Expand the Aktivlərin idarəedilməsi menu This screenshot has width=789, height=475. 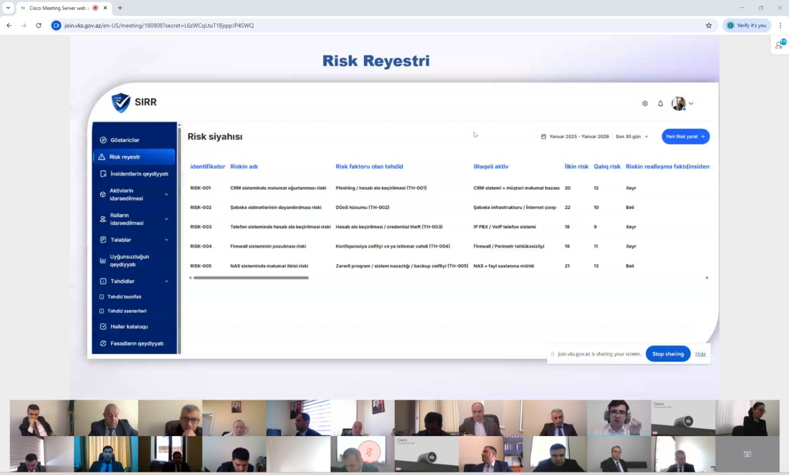pos(166,194)
